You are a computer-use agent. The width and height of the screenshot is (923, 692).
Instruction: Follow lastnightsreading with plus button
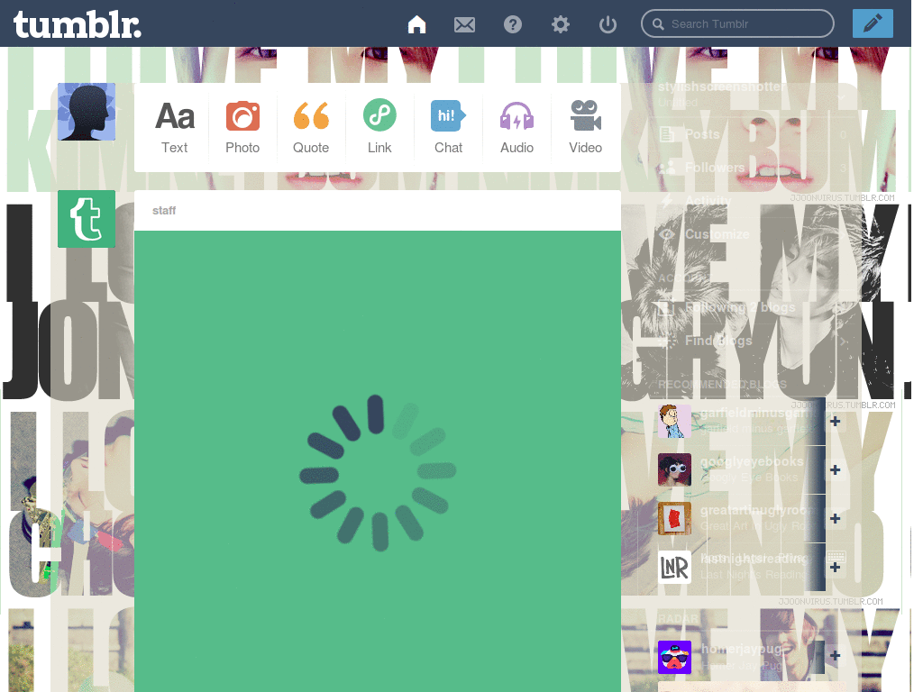835,568
